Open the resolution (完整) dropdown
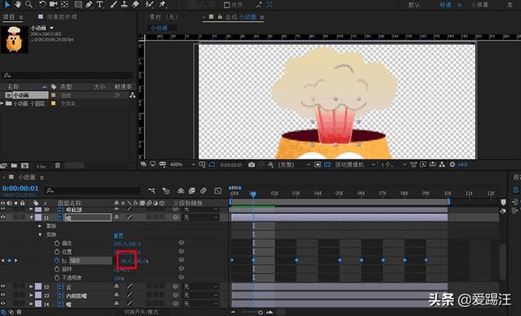Image resolution: width=521 pixels, height=316 pixels. 295,165
